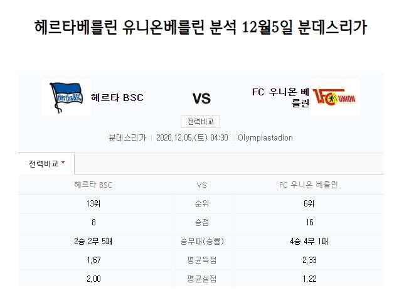Click the red arrow beside 전력비교 tab
The width and height of the screenshot is (404, 300).
63,163
